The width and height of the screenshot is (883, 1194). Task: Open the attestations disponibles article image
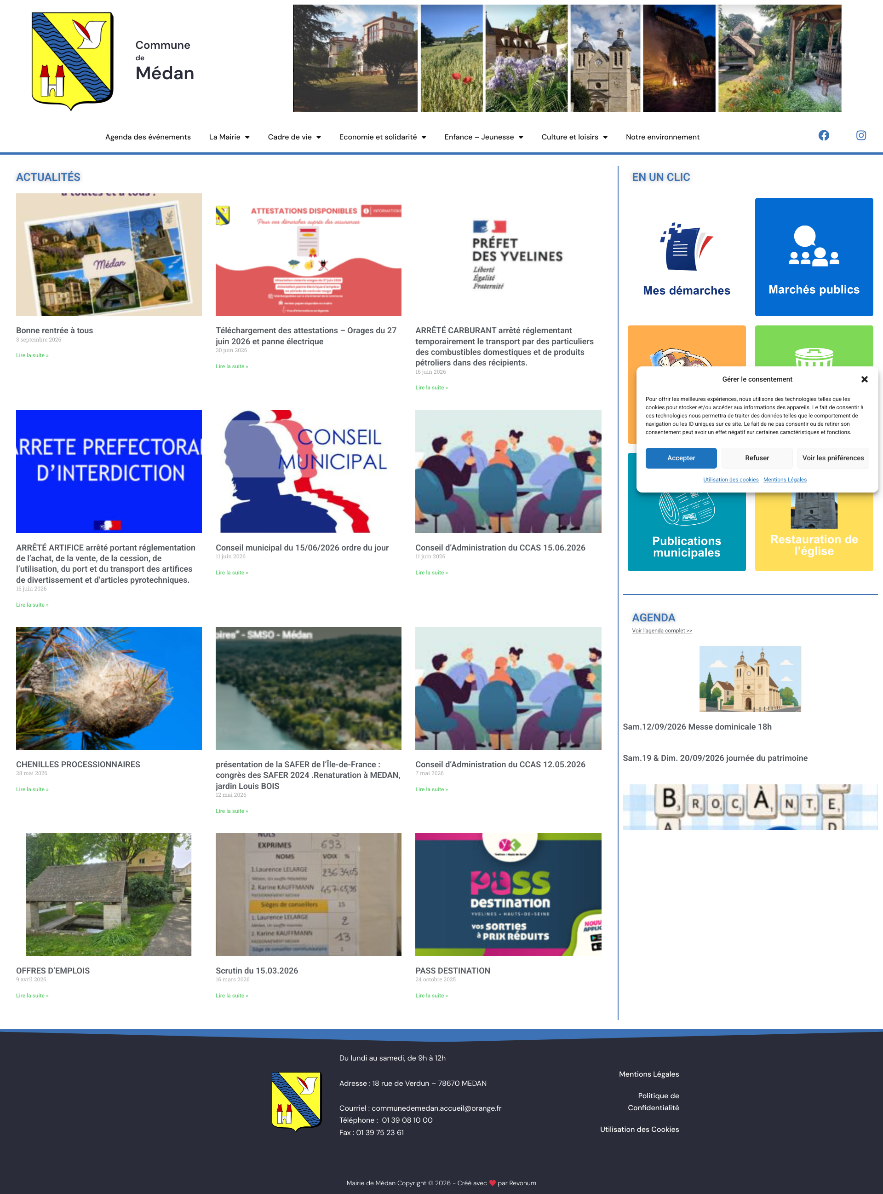coord(309,255)
